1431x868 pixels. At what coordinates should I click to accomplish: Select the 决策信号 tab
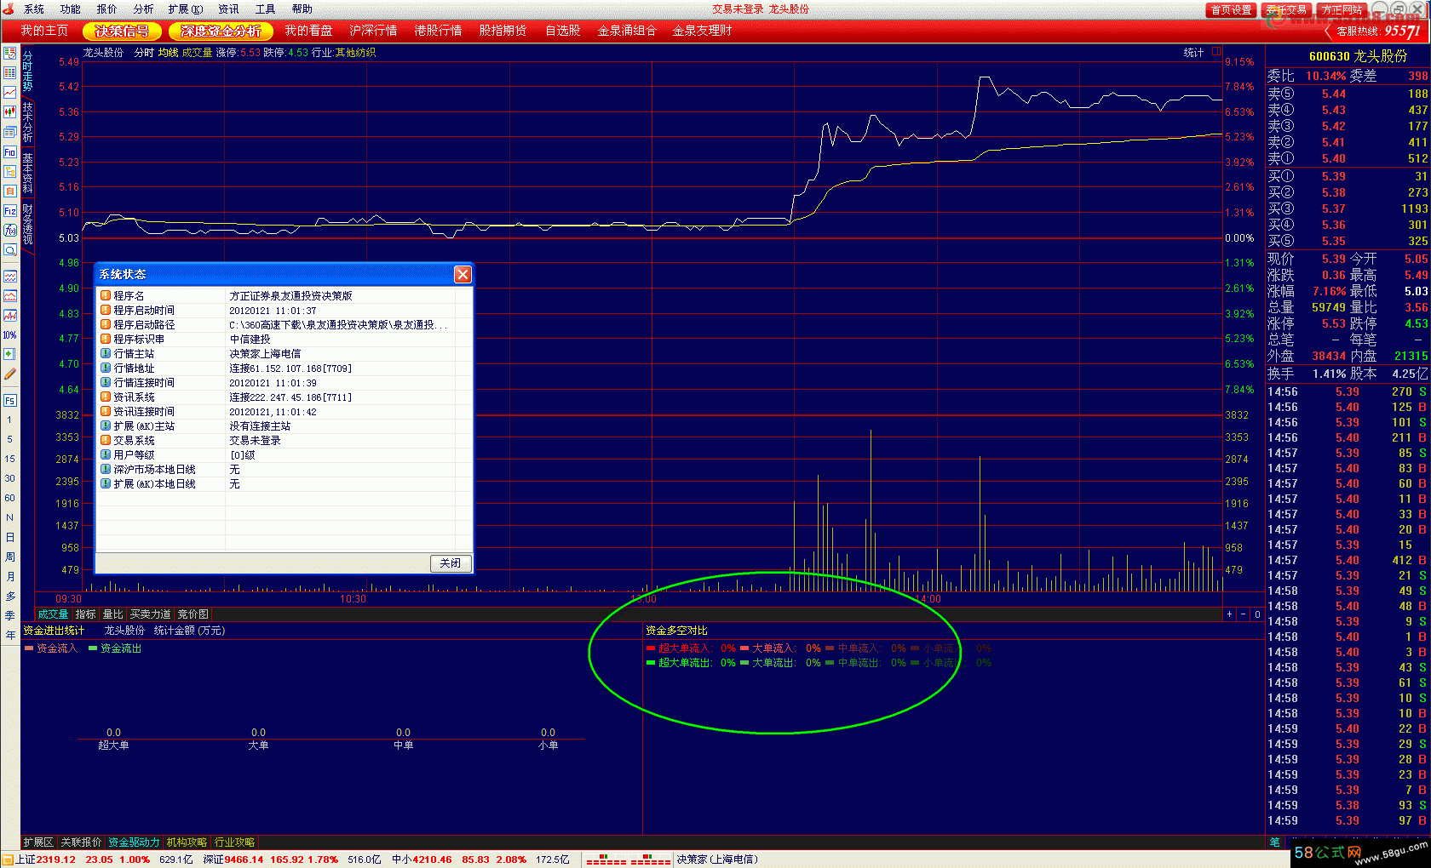[122, 31]
